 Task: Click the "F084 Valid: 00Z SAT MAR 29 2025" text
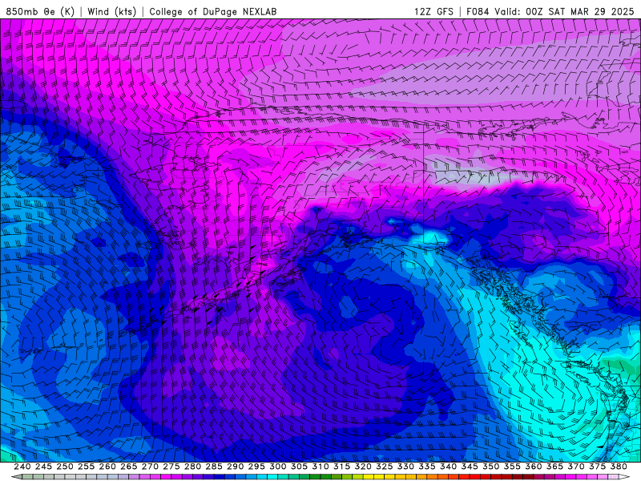(x=550, y=11)
